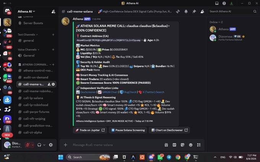Select the Athena AI server coin icon
The image size is (260, 162).
[x=7, y=22]
